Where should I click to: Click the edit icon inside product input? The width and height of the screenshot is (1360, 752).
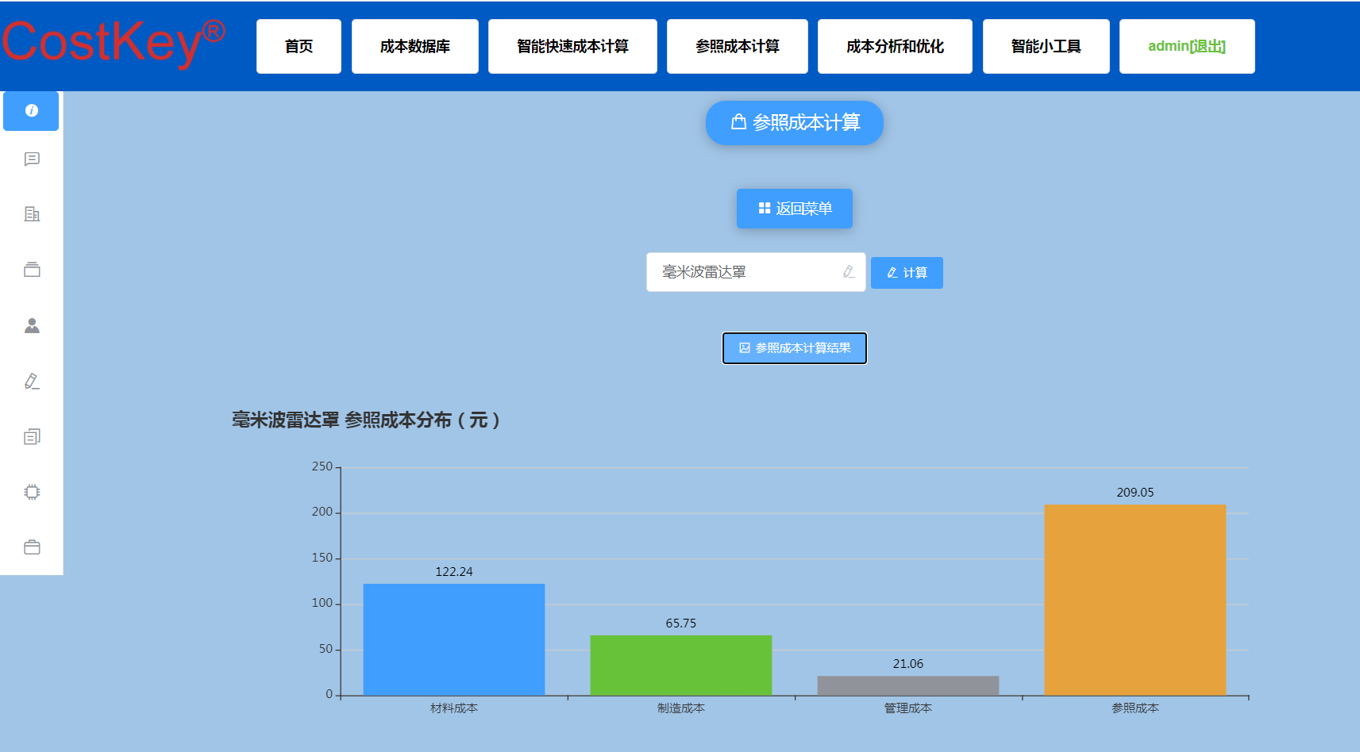tap(849, 272)
